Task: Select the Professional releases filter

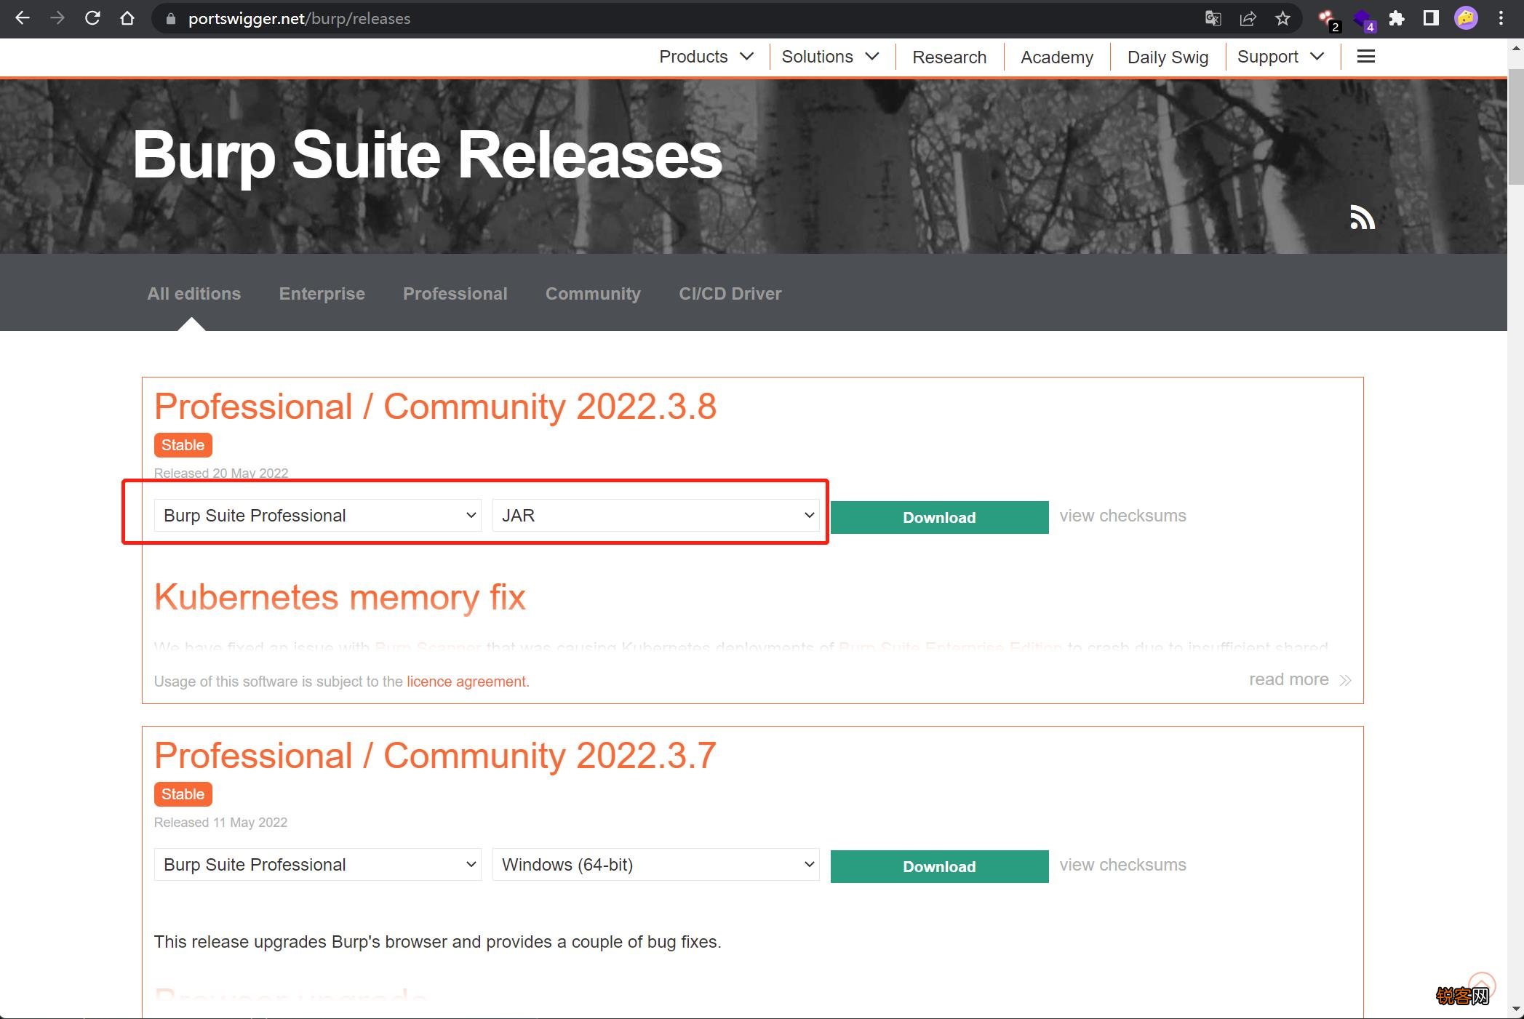Action: pyautogui.click(x=455, y=293)
